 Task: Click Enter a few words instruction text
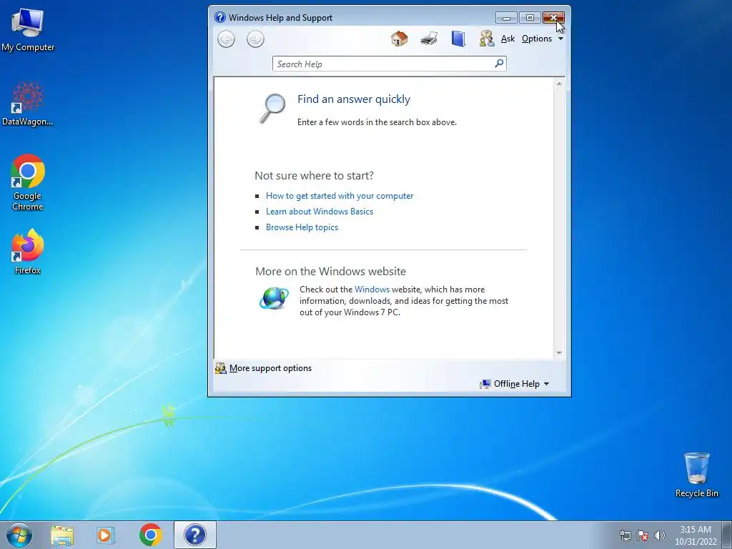pos(377,122)
